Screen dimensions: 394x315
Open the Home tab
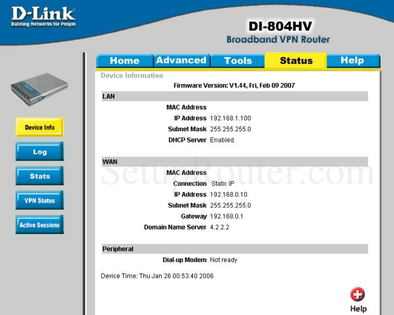[x=125, y=60]
